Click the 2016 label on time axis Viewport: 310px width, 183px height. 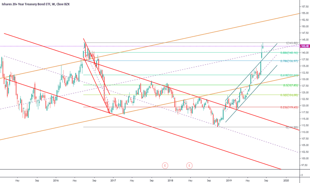tap(56, 180)
